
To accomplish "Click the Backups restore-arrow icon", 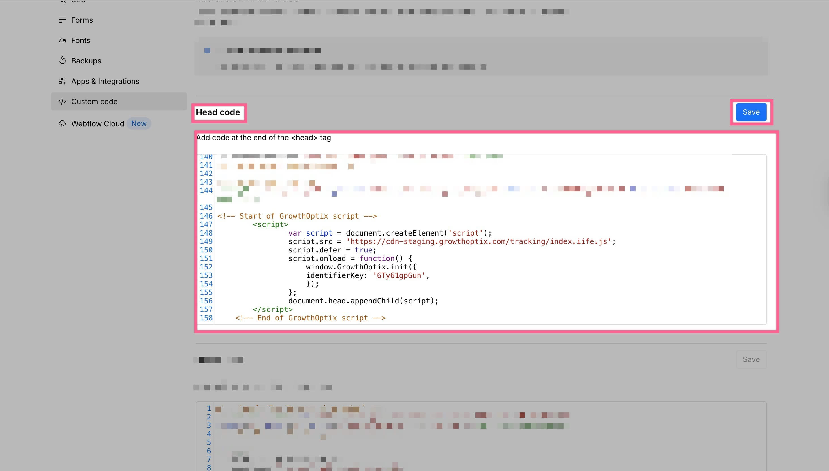I will 62,61.
